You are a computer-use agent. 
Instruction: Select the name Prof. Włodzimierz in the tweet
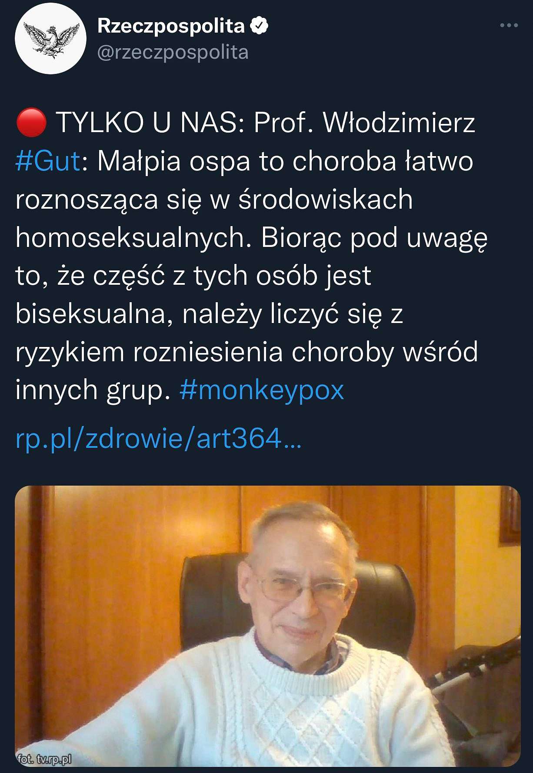(x=364, y=123)
